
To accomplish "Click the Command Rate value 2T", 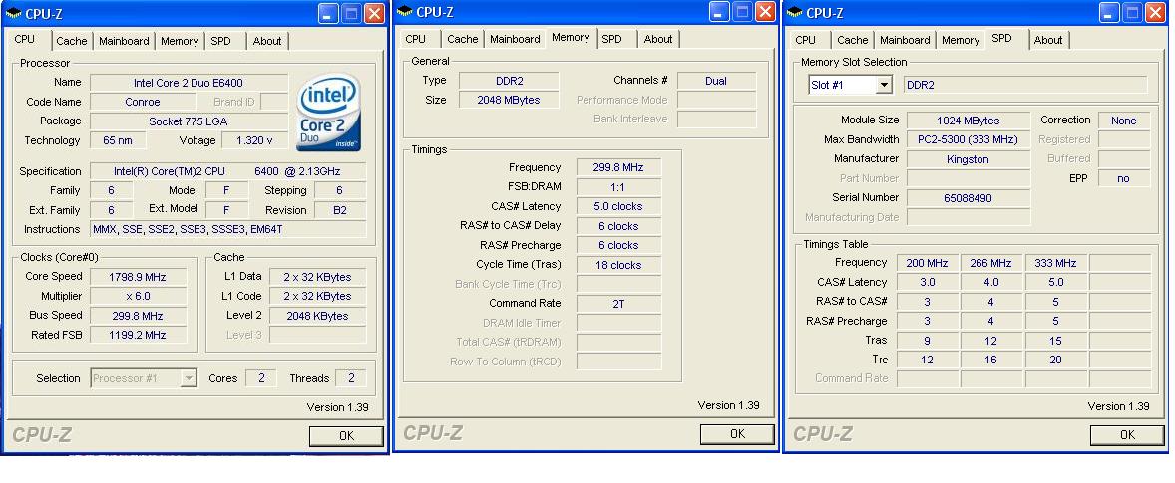I will tap(618, 304).
